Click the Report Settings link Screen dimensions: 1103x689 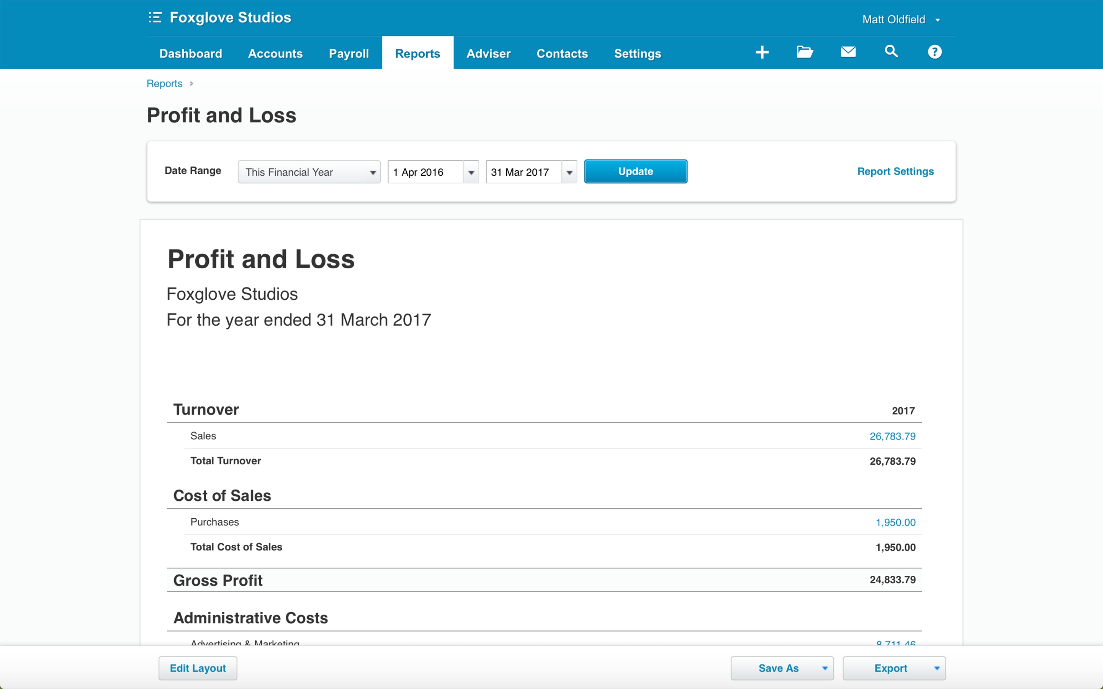pos(895,170)
